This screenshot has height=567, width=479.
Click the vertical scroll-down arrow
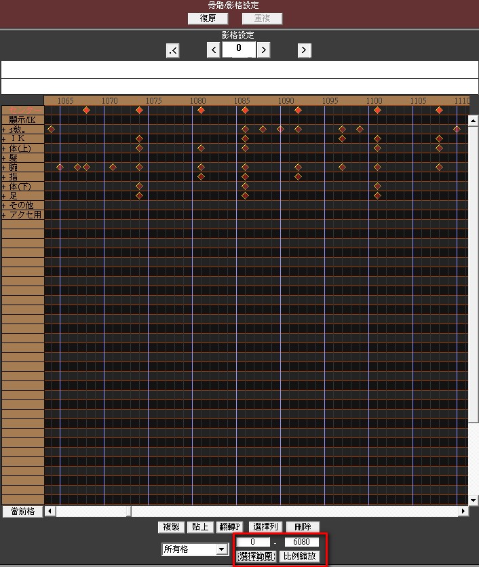[x=473, y=501]
